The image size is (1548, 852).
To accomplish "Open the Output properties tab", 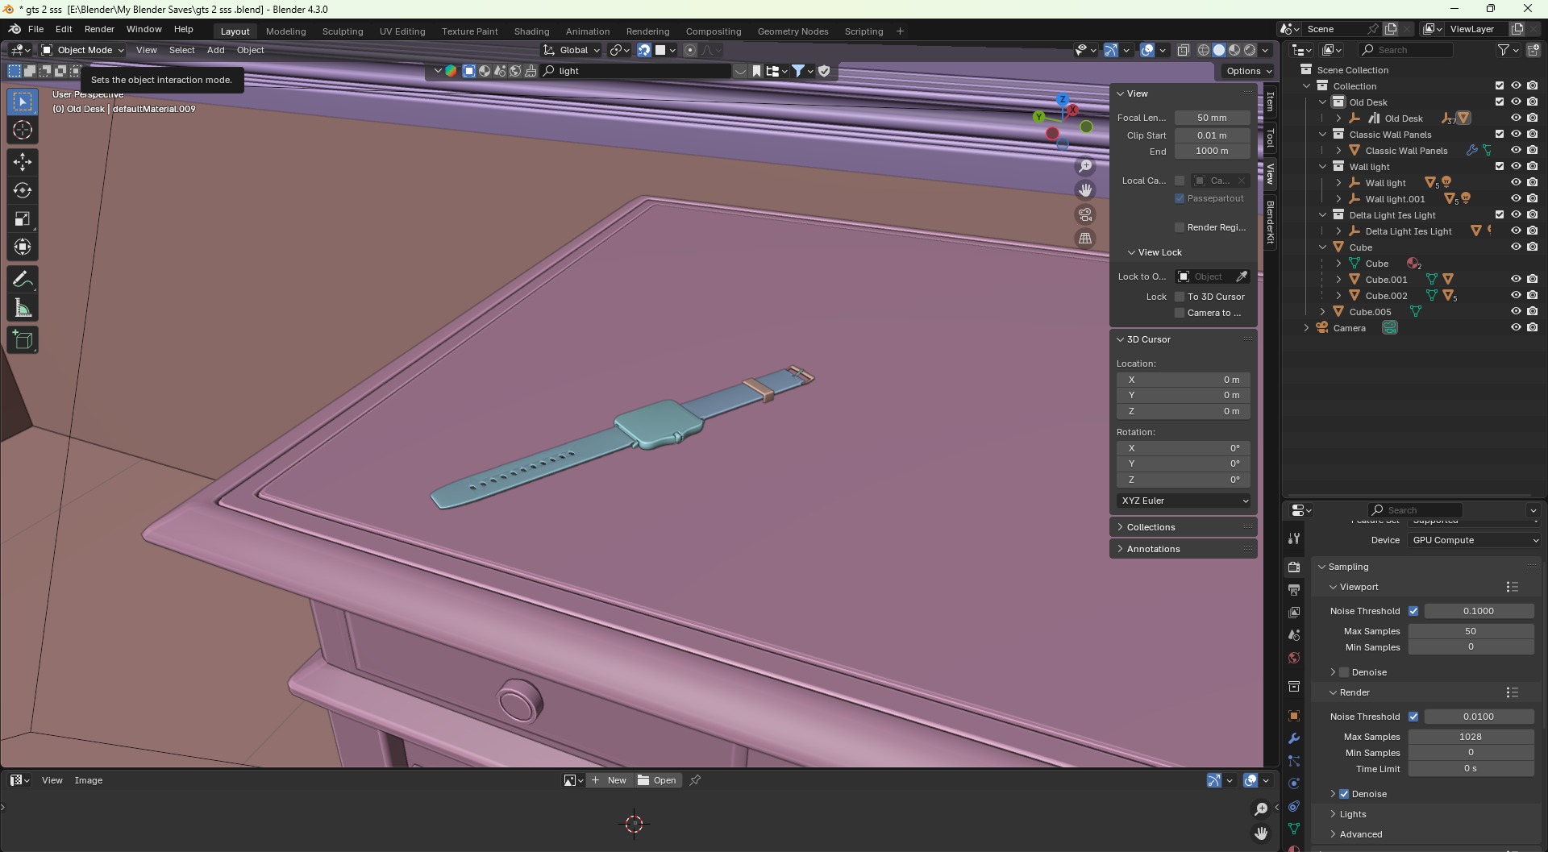I will 1294,590.
